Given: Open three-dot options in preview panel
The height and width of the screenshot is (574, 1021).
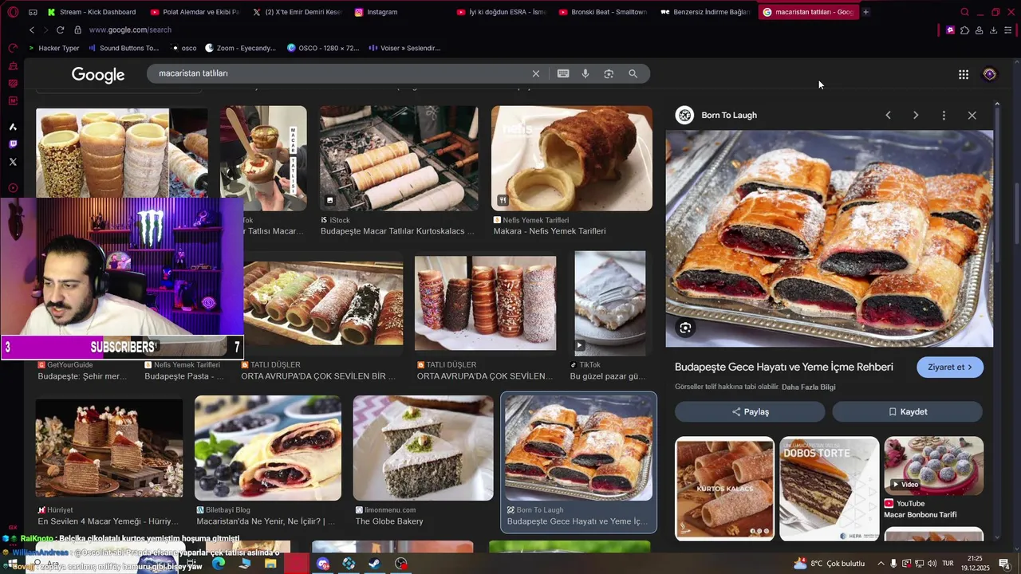Looking at the screenshot, I should [944, 115].
